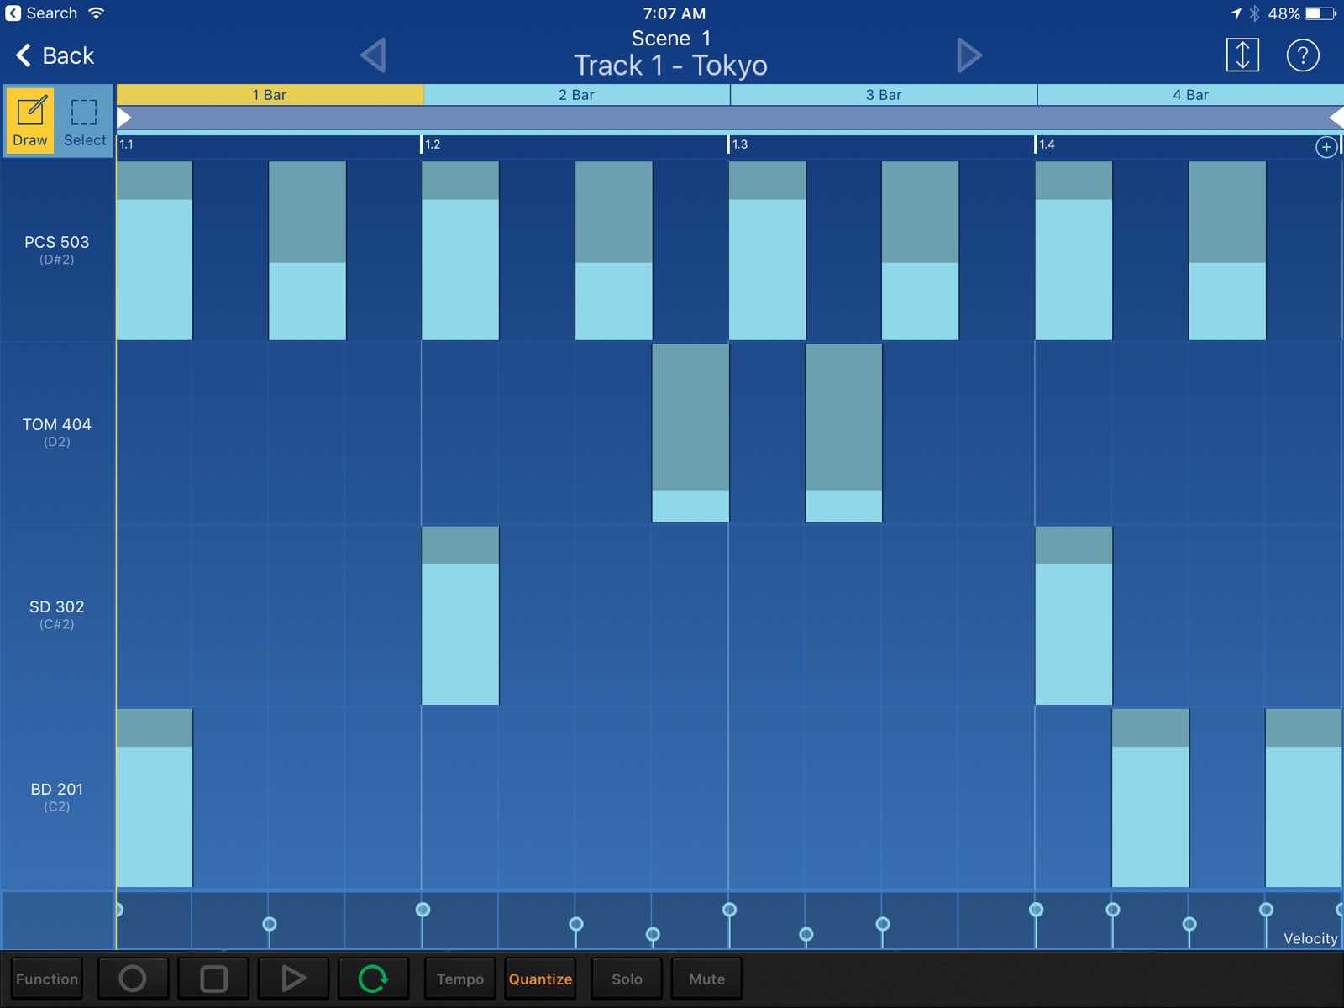The width and height of the screenshot is (1344, 1008).
Task: Tap the Stop square button
Action: 213,979
